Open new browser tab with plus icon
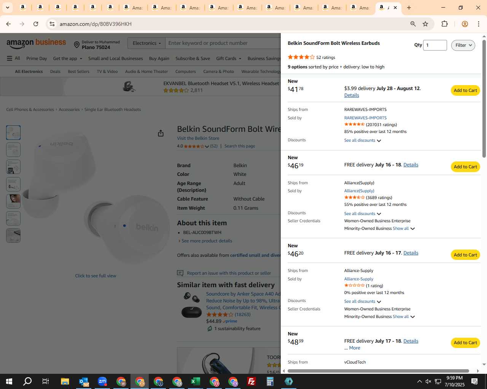Screen dimensions: 487x389 click(409, 8)
